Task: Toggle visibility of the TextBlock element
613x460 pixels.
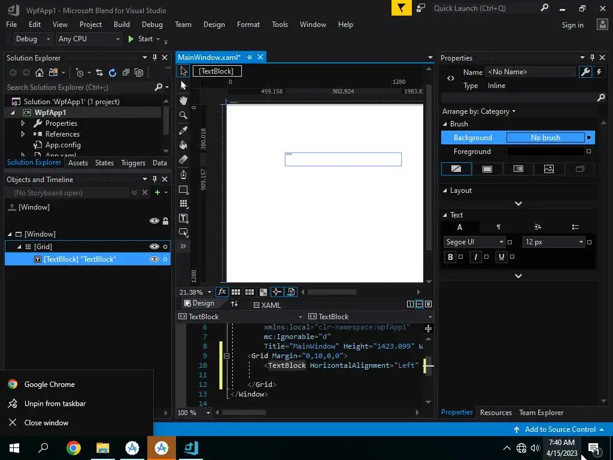Action: pyautogui.click(x=154, y=259)
